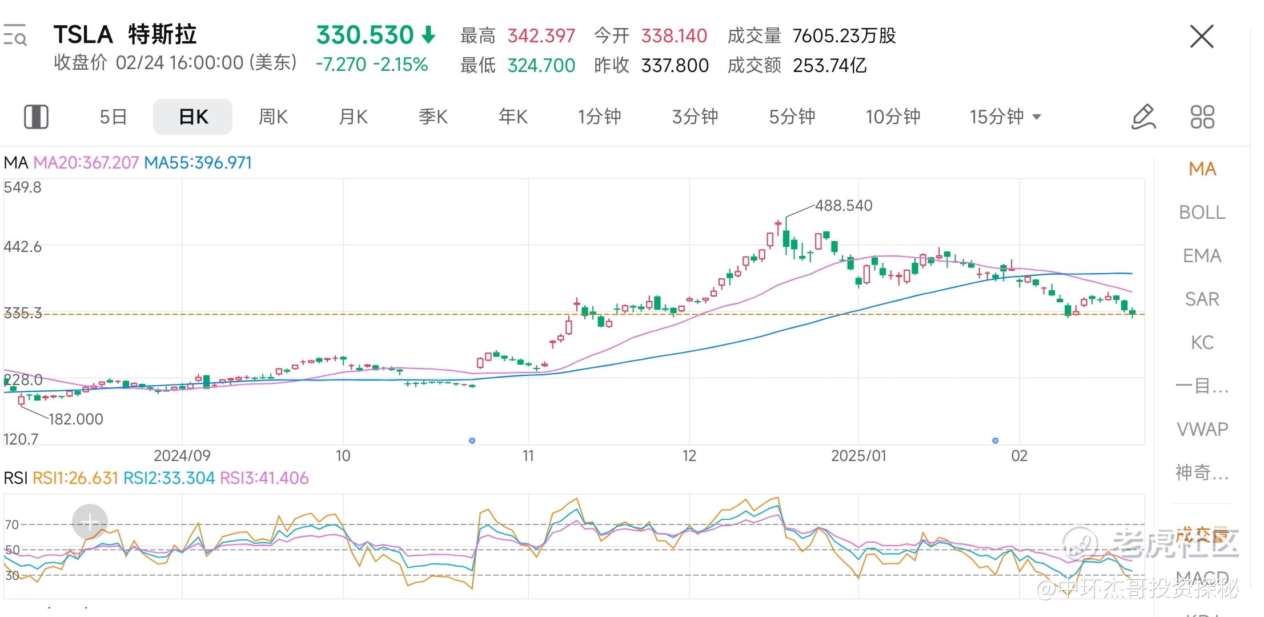
Task: Click the blue event dot near November
Action: click(x=472, y=440)
